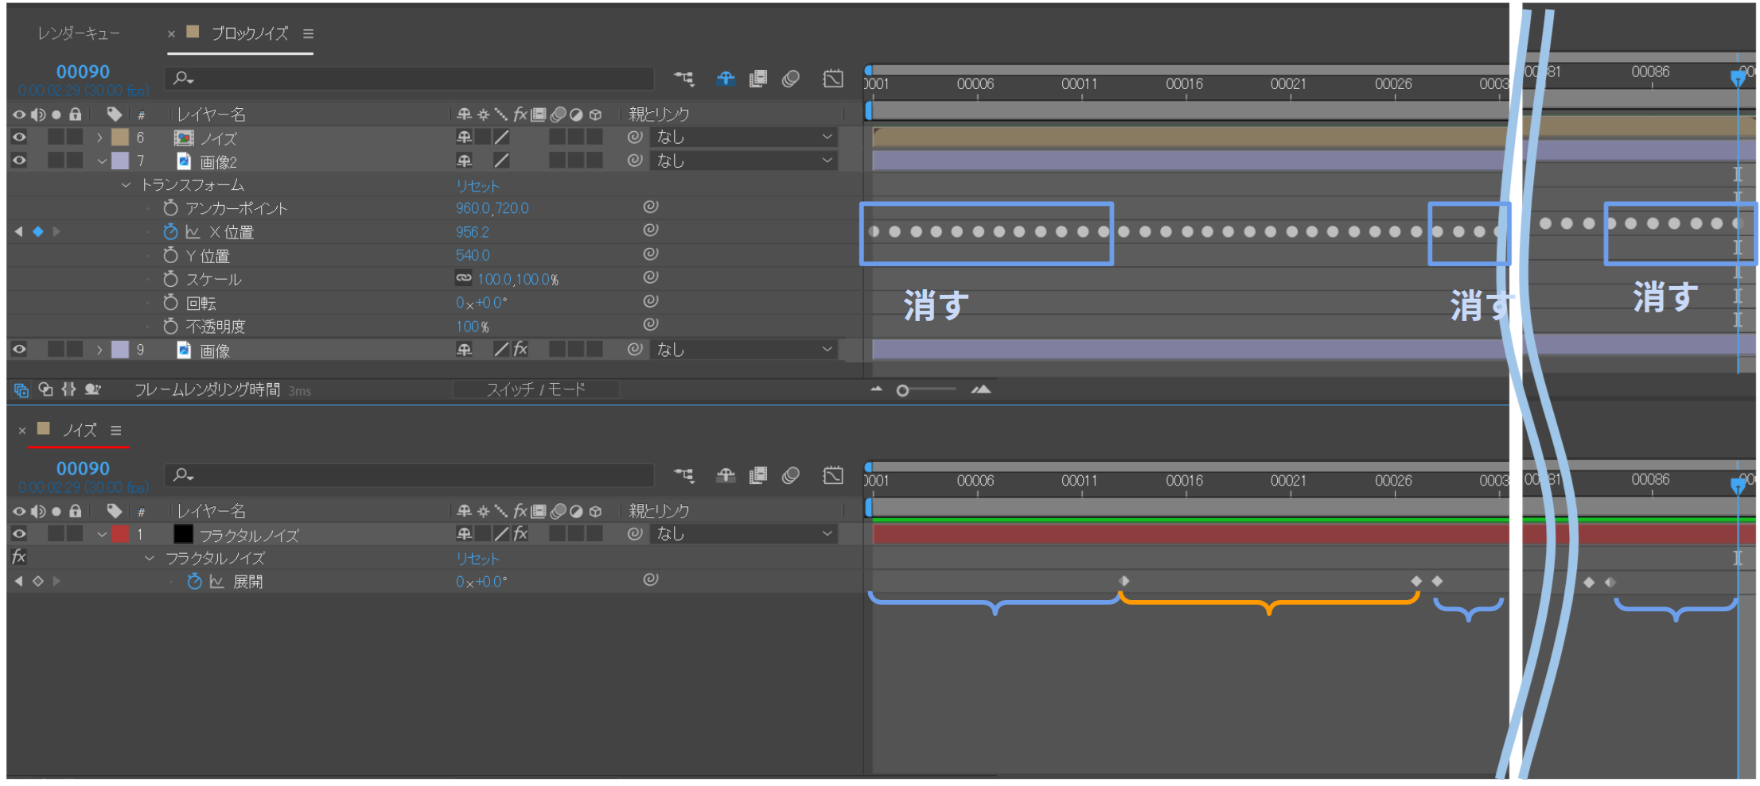Hide the ノイズ layer with eye icon

point(19,137)
